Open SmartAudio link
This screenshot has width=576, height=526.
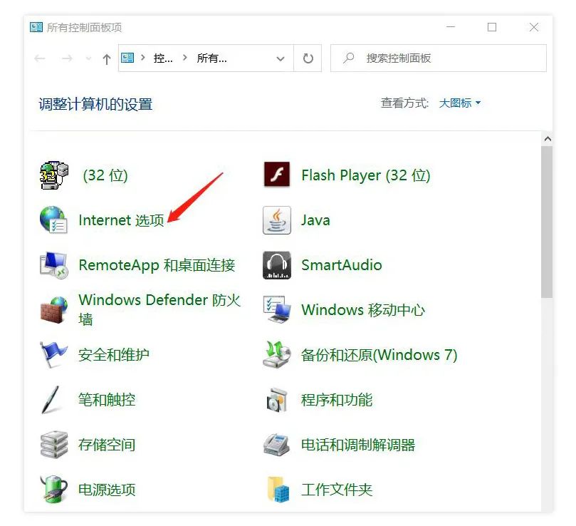point(342,265)
